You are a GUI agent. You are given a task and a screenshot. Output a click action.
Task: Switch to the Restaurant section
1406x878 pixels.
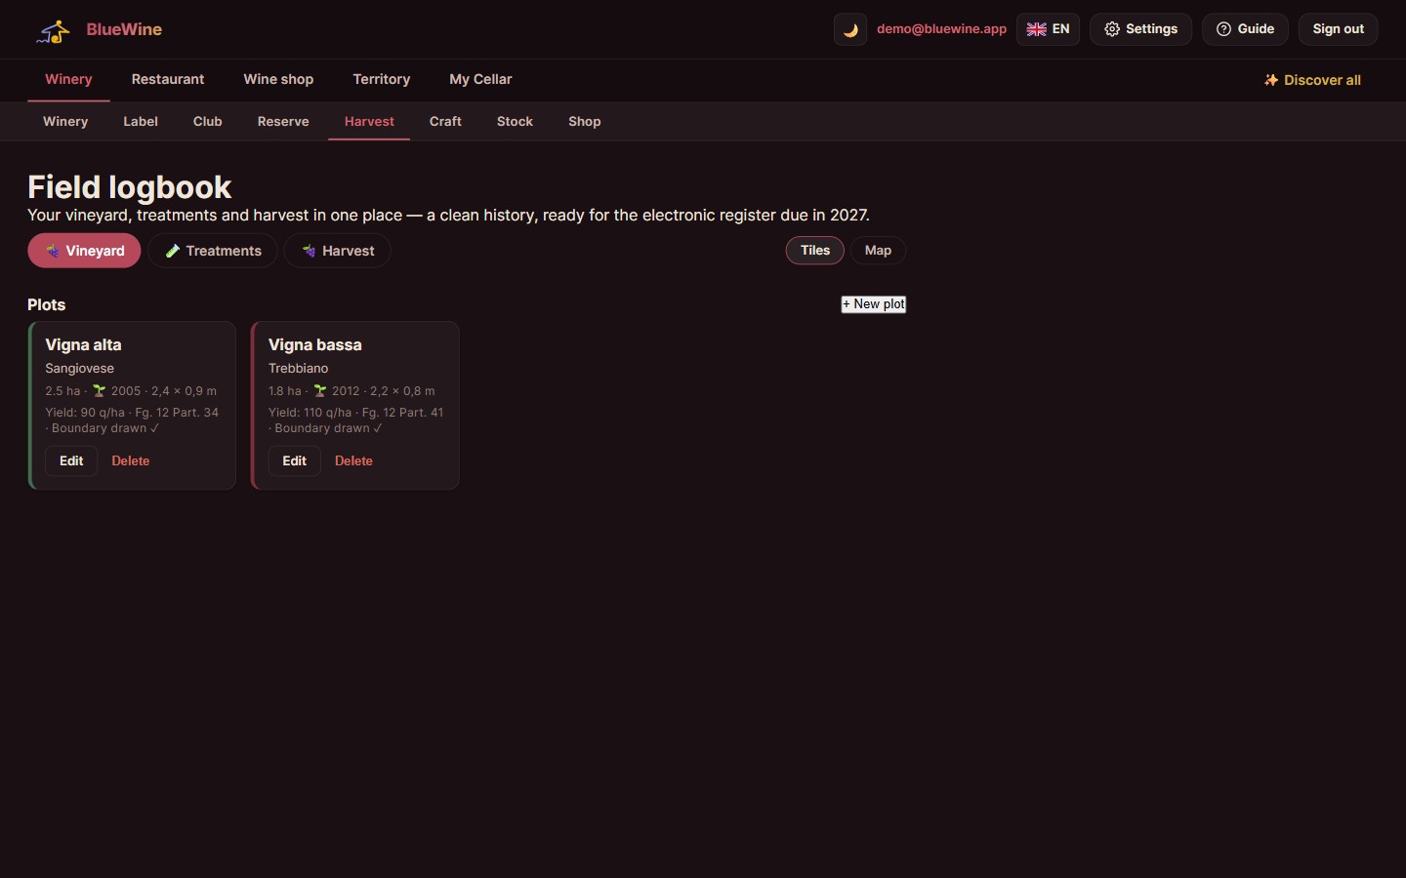tap(168, 79)
